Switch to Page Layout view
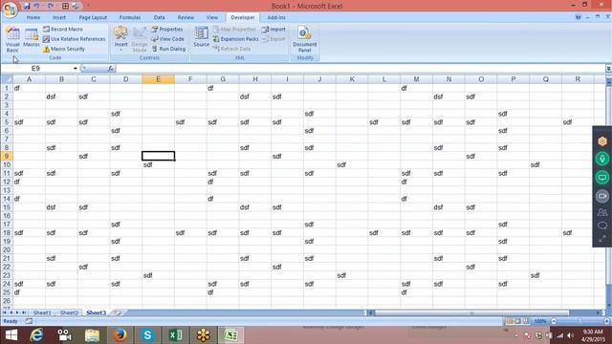Screen dimensions: 612x344 click(517, 321)
